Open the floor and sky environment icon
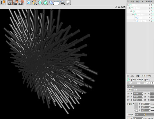The image size is (154, 119). pos(57,3)
